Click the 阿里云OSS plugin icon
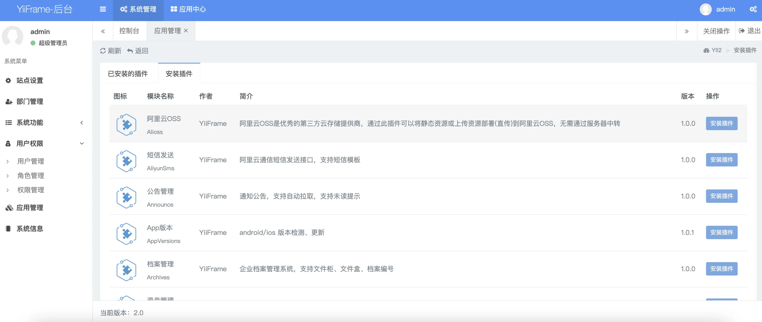The height and width of the screenshot is (322, 762). pos(126,125)
